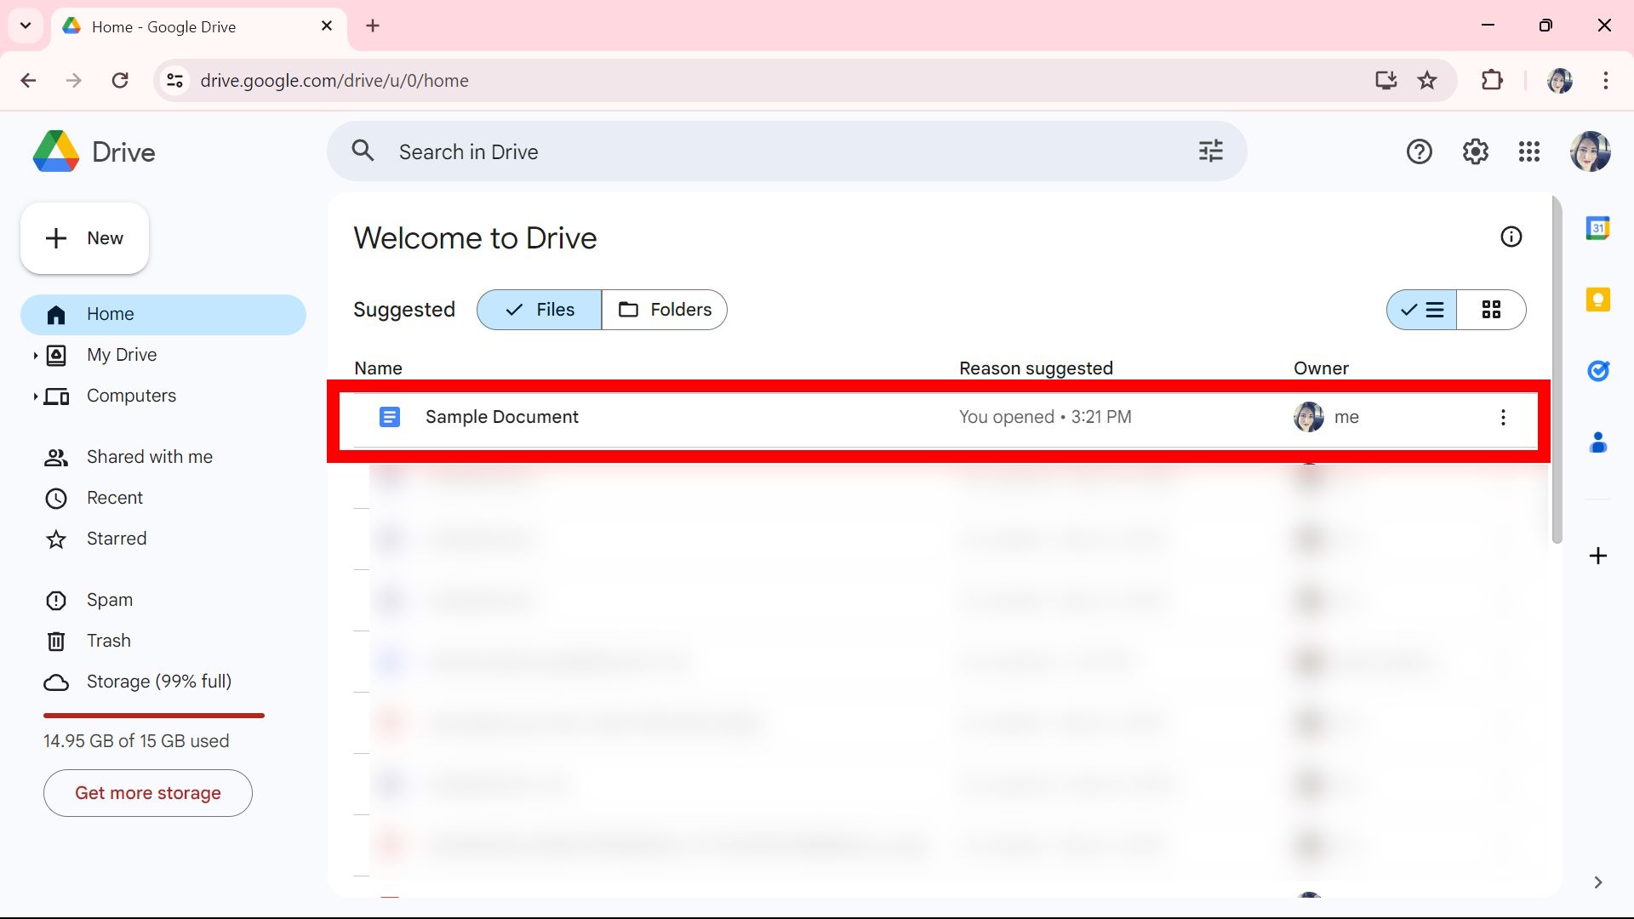1634x919 pixels.
Task: Open Sample Document three-dot menu
Action: click(x=1503, y=418)
